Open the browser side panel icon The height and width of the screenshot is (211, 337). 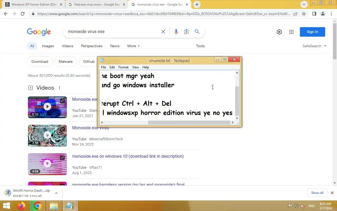pyautogui.click(x=314, y=14)
